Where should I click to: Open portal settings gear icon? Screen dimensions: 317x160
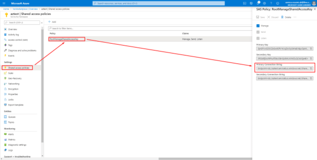pos(264,4)
